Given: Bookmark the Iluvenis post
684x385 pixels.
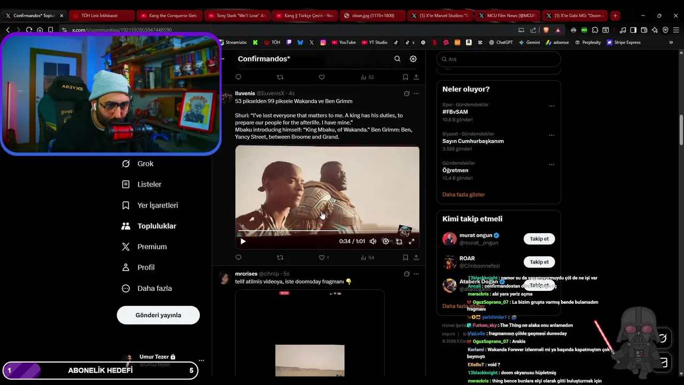Looking at the screenshot, I should tap(406, 257).
